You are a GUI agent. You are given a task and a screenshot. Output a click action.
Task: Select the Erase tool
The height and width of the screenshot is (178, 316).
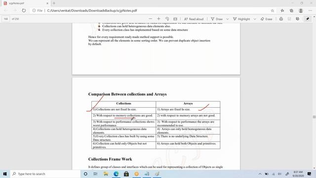(267, 19)
